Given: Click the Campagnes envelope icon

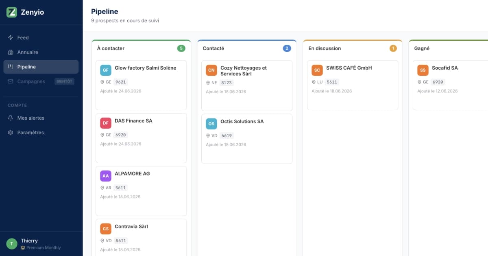Looking at the screenshot, I should click(x=11, y=81).
